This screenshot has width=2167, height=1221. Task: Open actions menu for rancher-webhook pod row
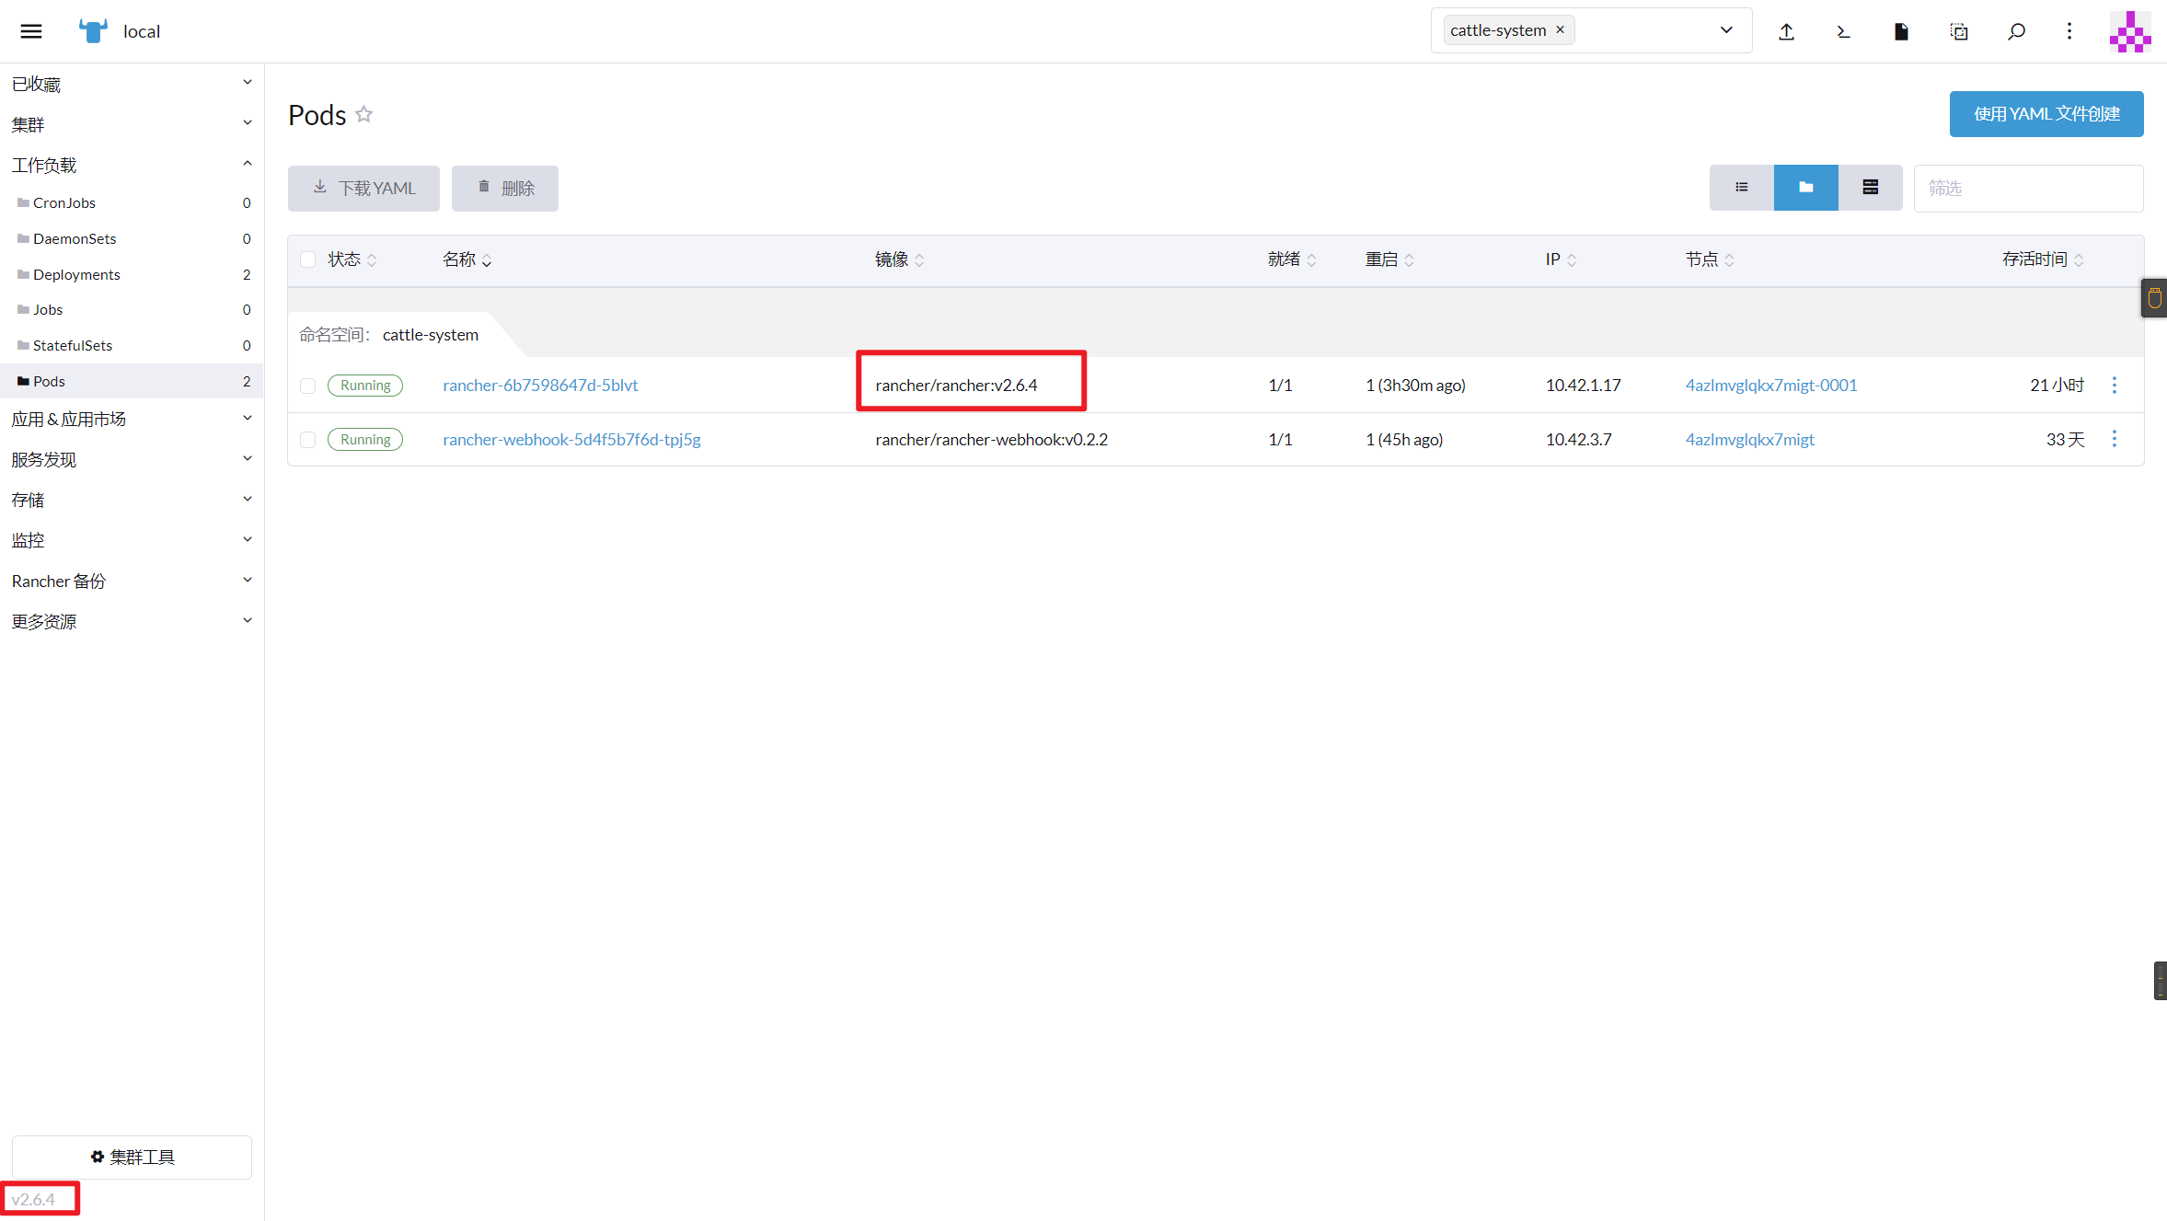pos(2115,439)
